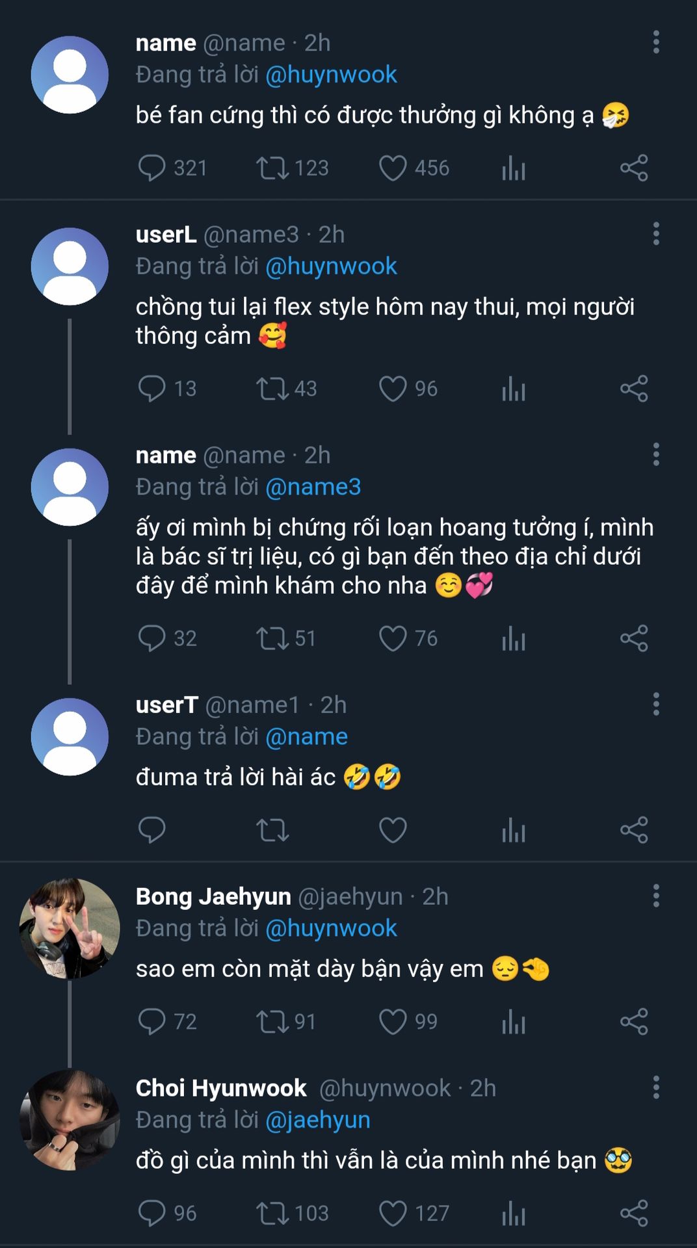Share the first tweet by name
The image size is (697, 1248).
pos(634,168)
